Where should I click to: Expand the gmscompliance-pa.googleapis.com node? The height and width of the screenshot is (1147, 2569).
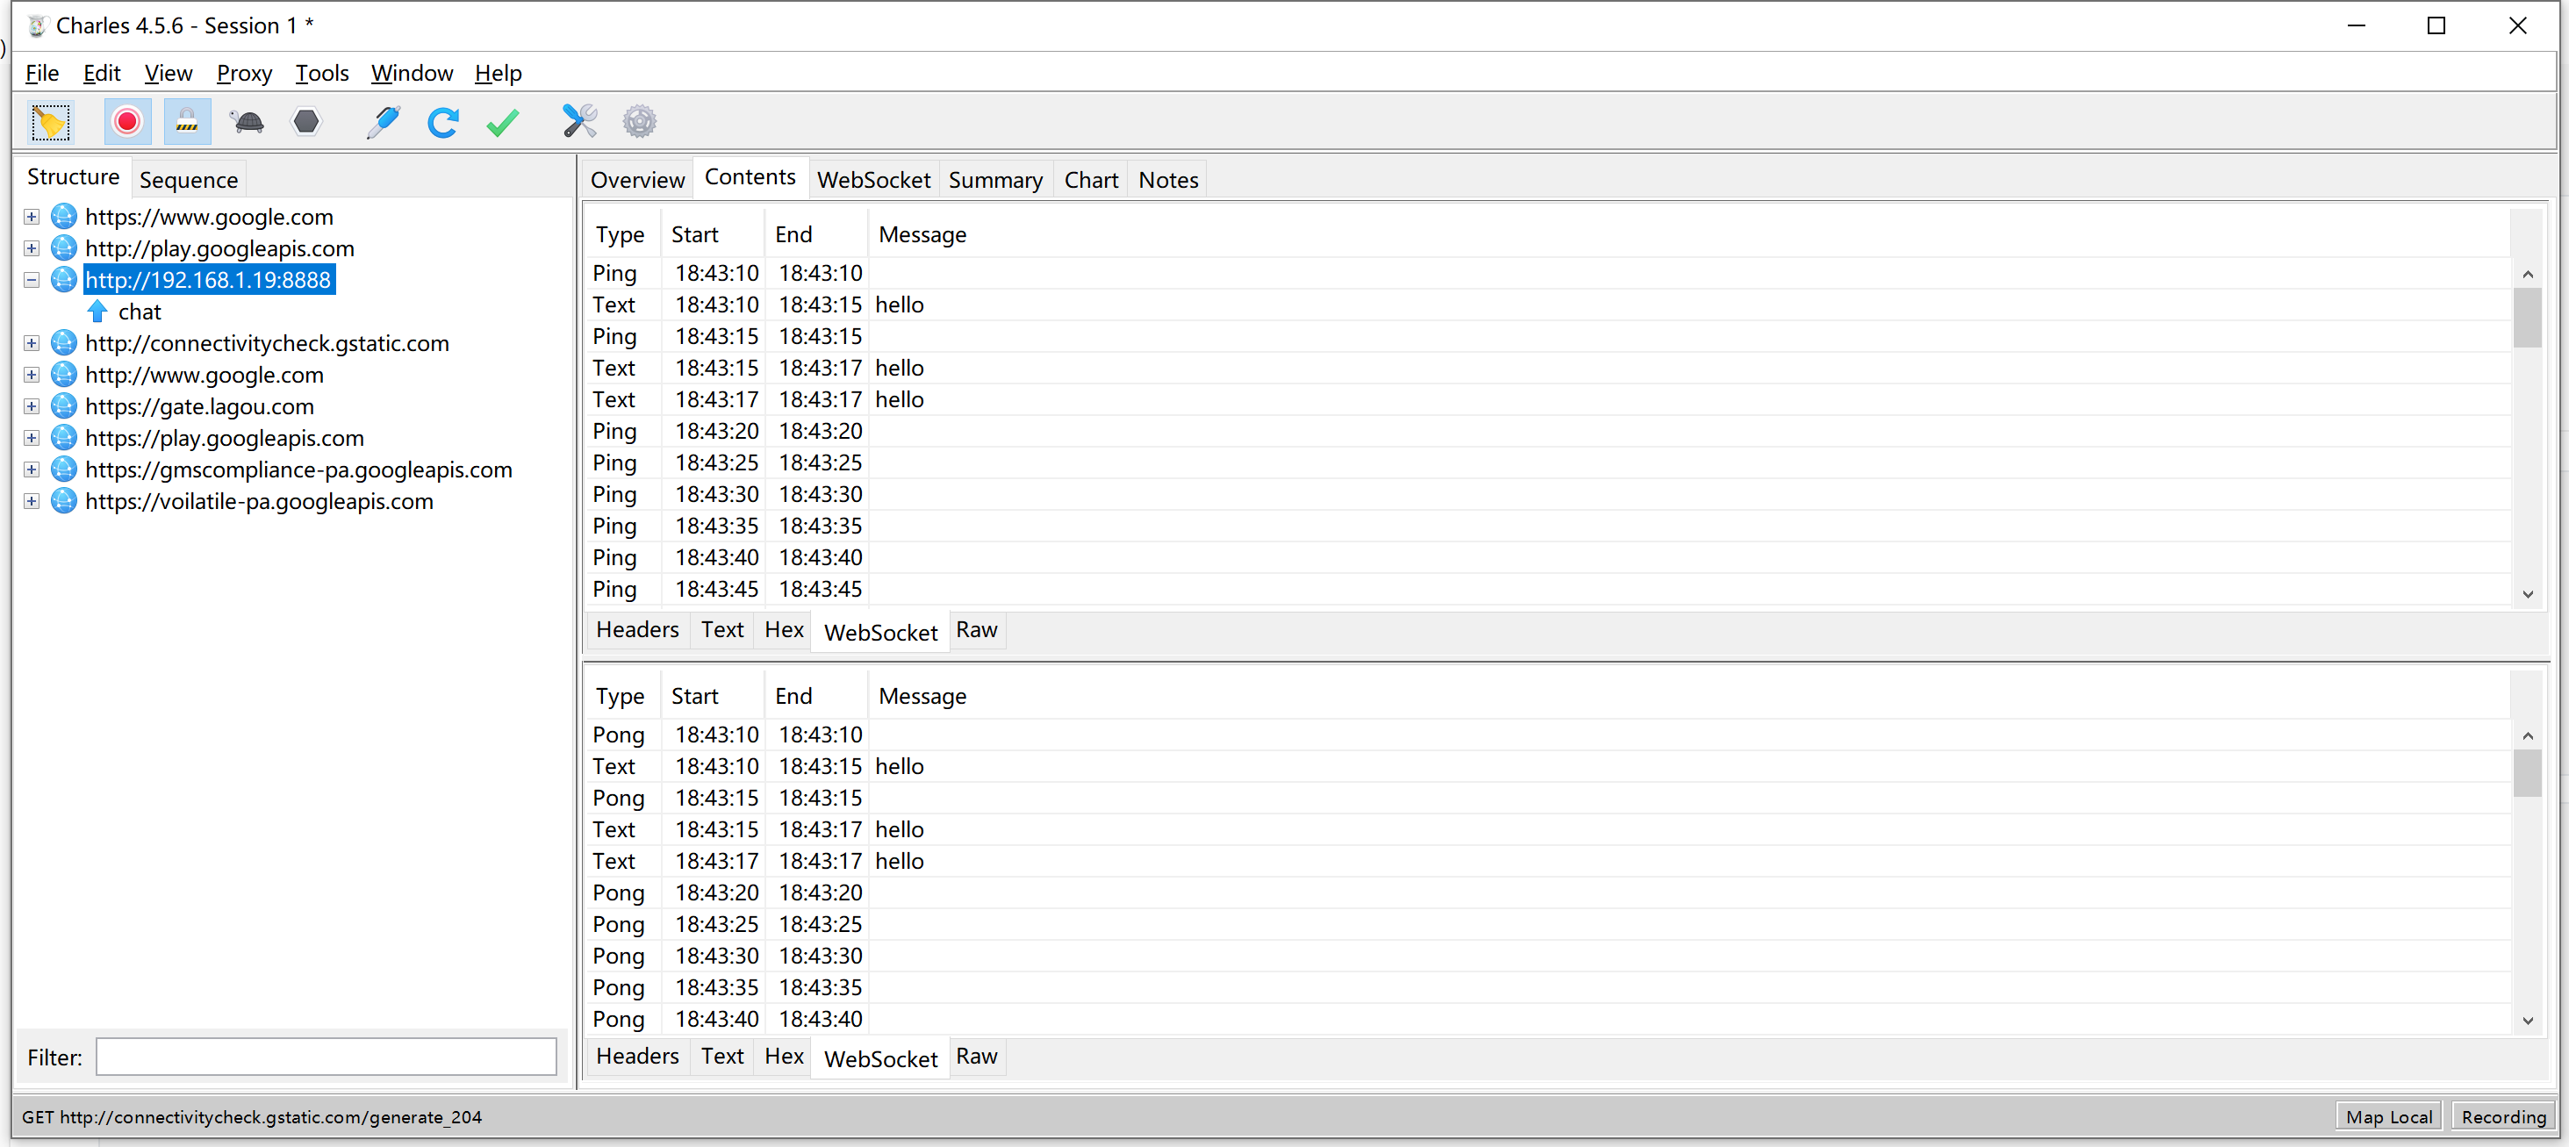point(32,470)
